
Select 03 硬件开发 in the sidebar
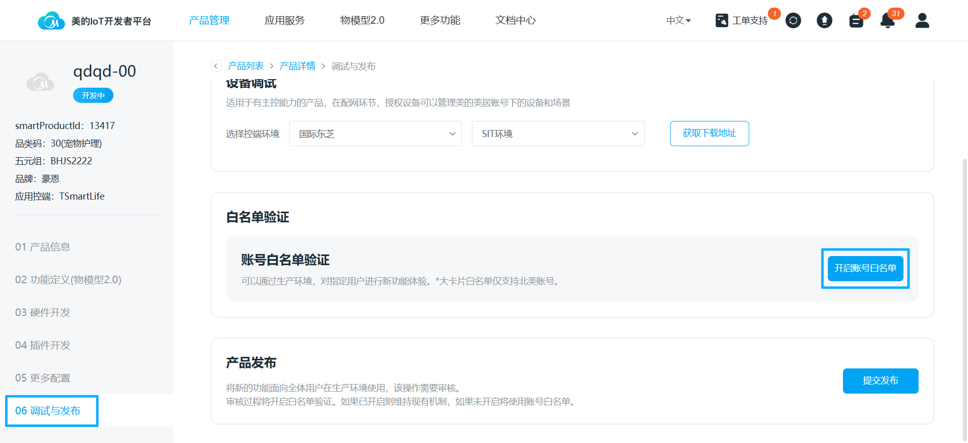click(x=43, y=312)
